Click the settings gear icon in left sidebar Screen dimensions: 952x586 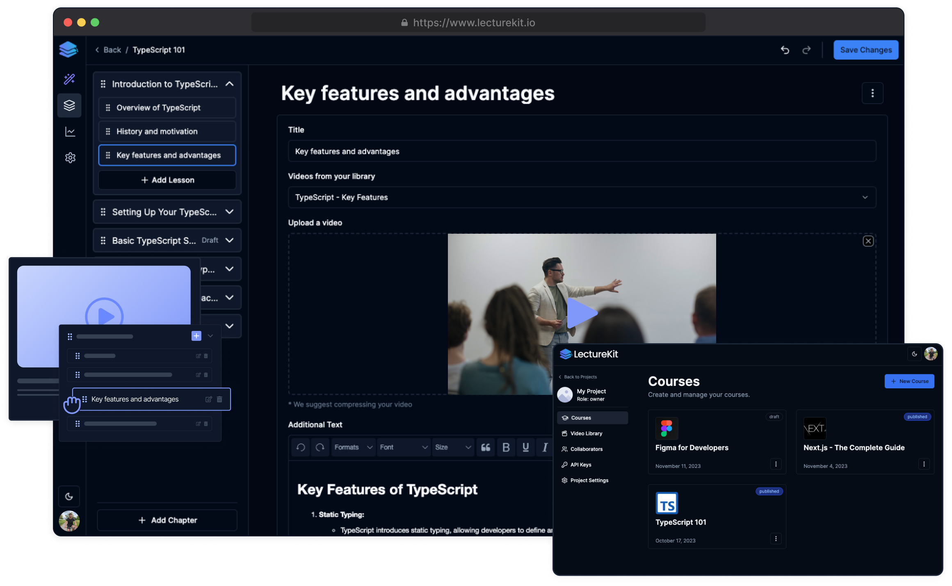click(x=71, y=157)
